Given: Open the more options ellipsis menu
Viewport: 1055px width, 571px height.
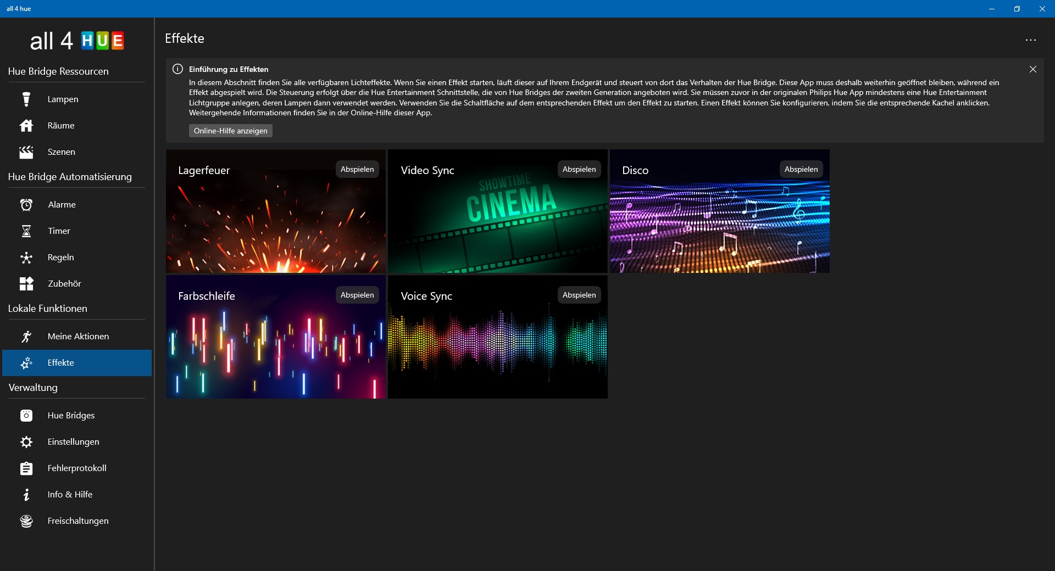Looking at the screenshot, I should coord(1030,40).
